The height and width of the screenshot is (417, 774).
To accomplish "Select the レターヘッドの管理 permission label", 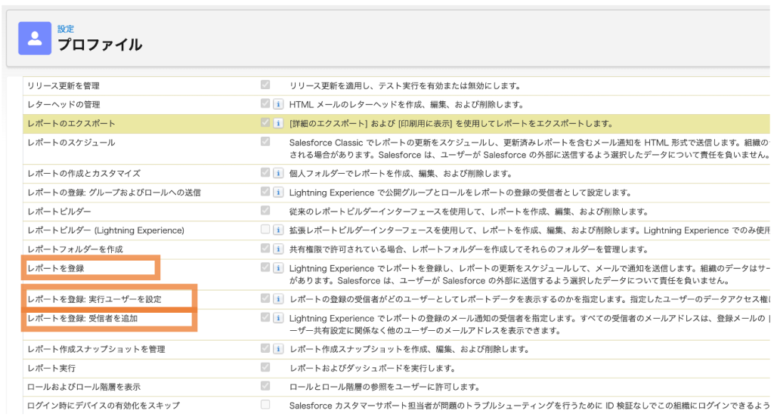I will coord(63,104).
